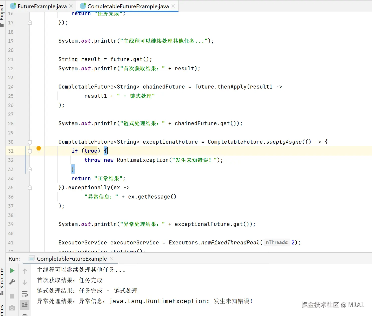Toggle scroll-to-end in the run console
372x316 pixels.
(x=25, y=305)
